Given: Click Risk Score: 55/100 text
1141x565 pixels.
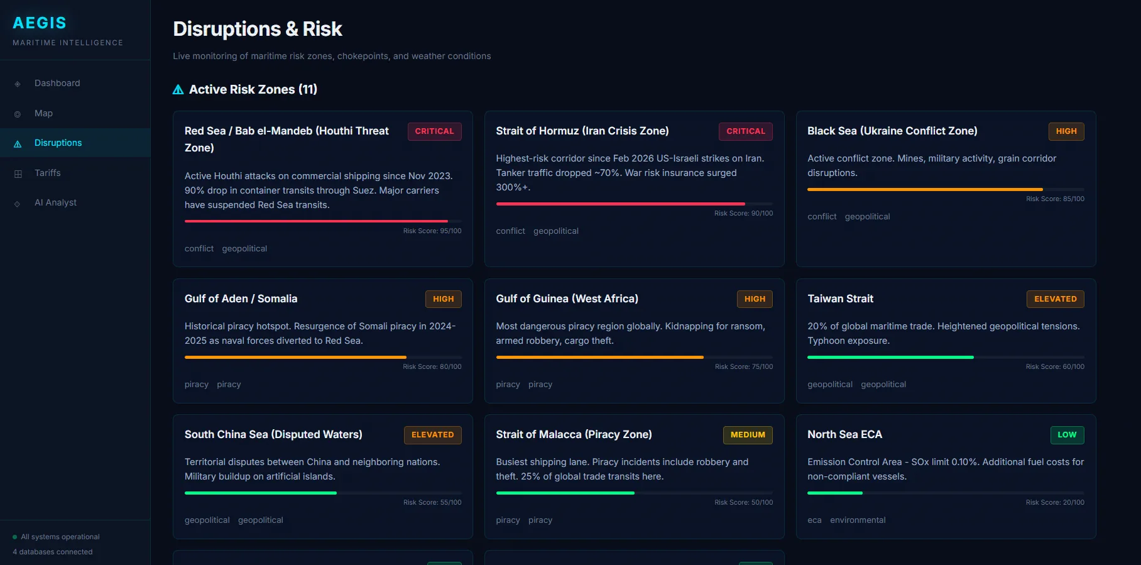Looking at the screenshot, I should pos(432,503).
